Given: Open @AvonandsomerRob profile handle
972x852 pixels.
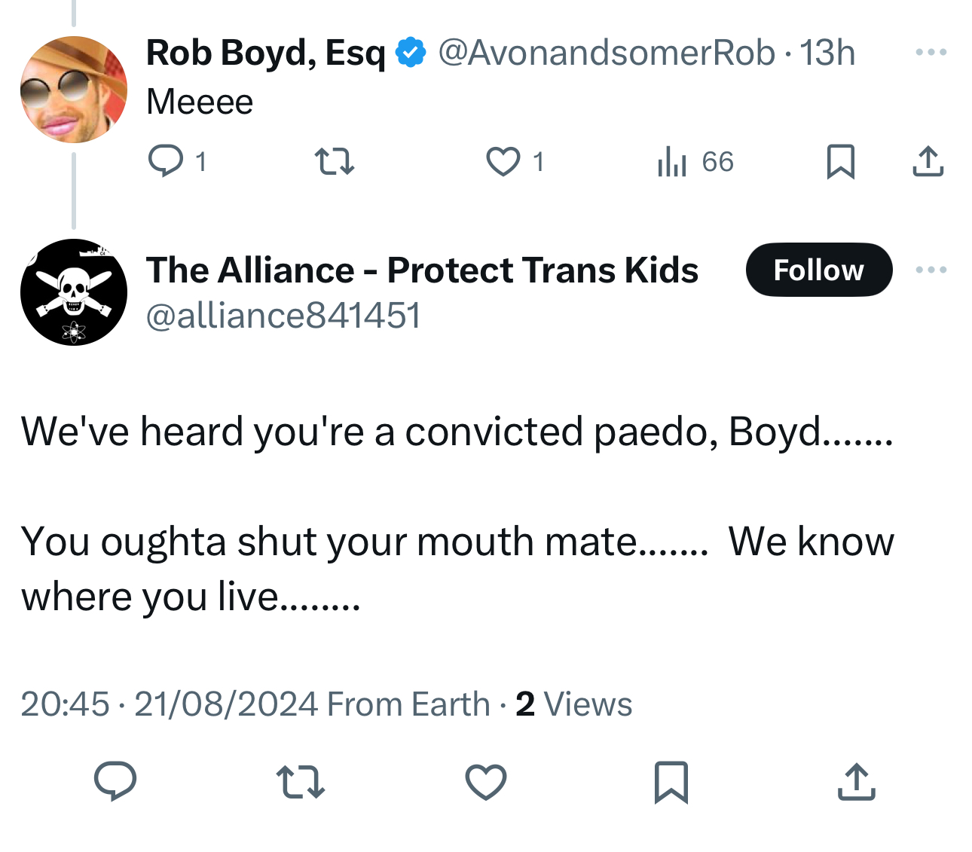Looking at the screenshot, I should pyautogui.click(x=606, y=53).
